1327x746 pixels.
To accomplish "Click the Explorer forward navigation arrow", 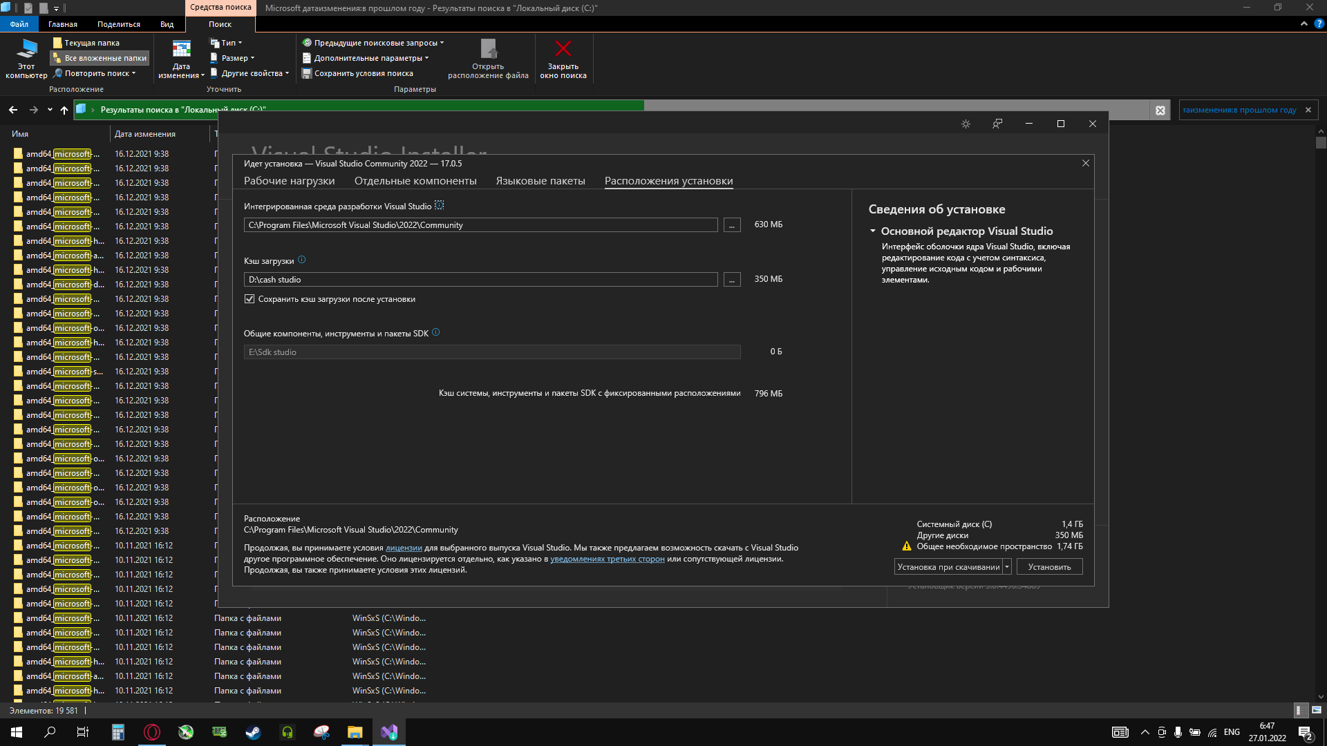I will pos(33,110).
